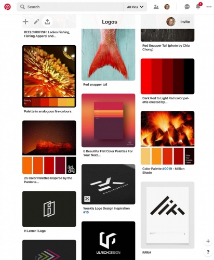Open the following people icon
214x260 pixels.
(156, 7)
